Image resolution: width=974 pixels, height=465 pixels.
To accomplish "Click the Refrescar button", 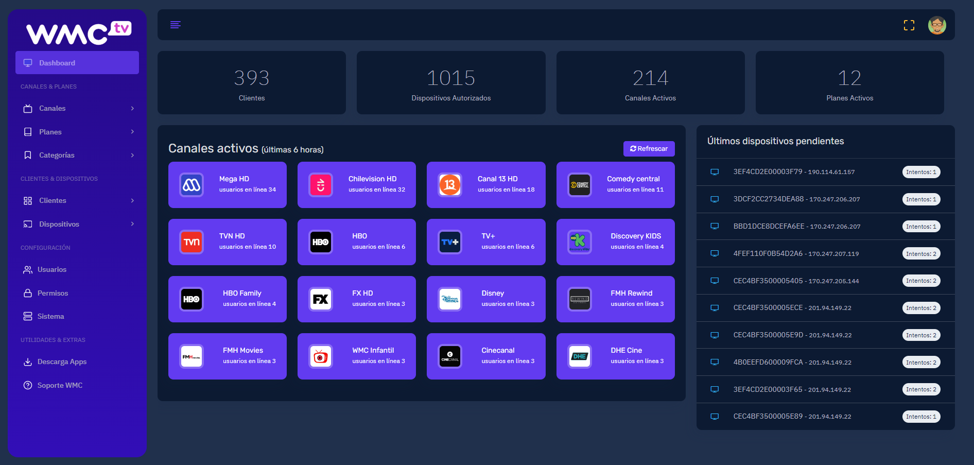I will click(x=649, y=148).
